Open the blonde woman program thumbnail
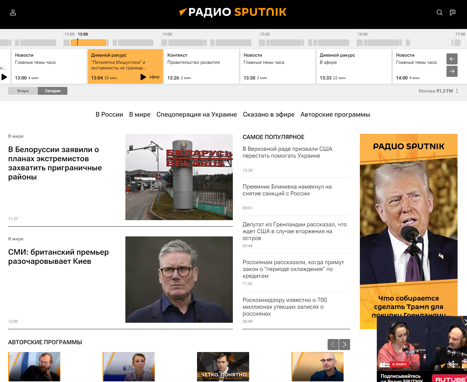467x382 pixels. (x=129, y=367)
